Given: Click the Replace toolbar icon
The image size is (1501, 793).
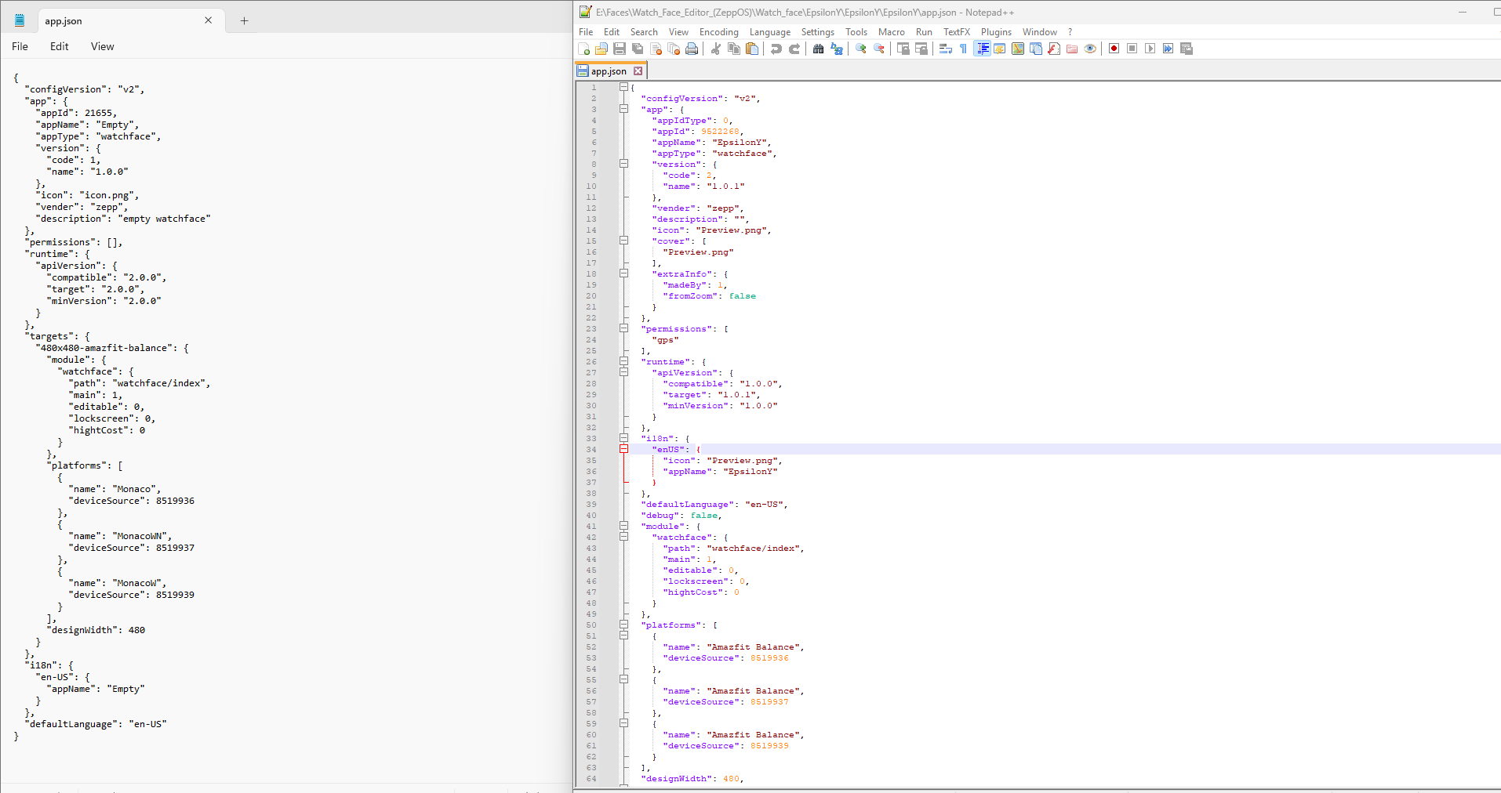Looking at the screenshot, I should click(837, 49).
